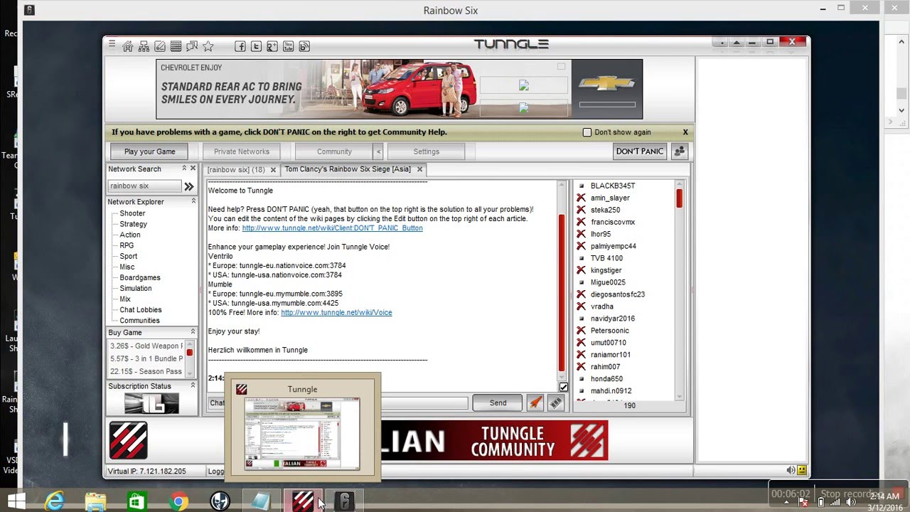Viewport: 910px width, 512px height.
Task: Click the player list scrollbar thumb
Action: [x=679, y=198]
